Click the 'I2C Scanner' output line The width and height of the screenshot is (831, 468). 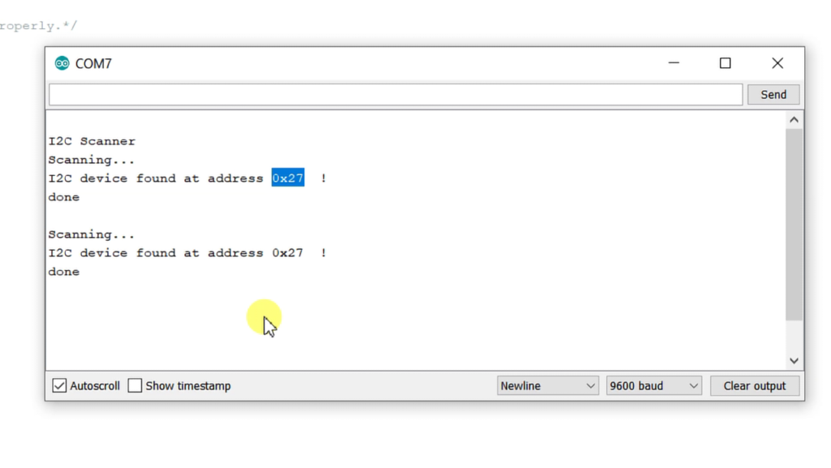(92, 141)
